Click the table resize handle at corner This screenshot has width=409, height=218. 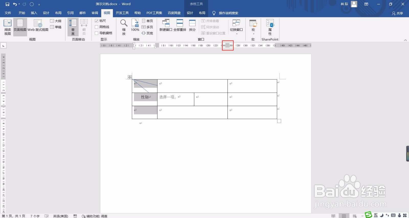click(279, 121)
